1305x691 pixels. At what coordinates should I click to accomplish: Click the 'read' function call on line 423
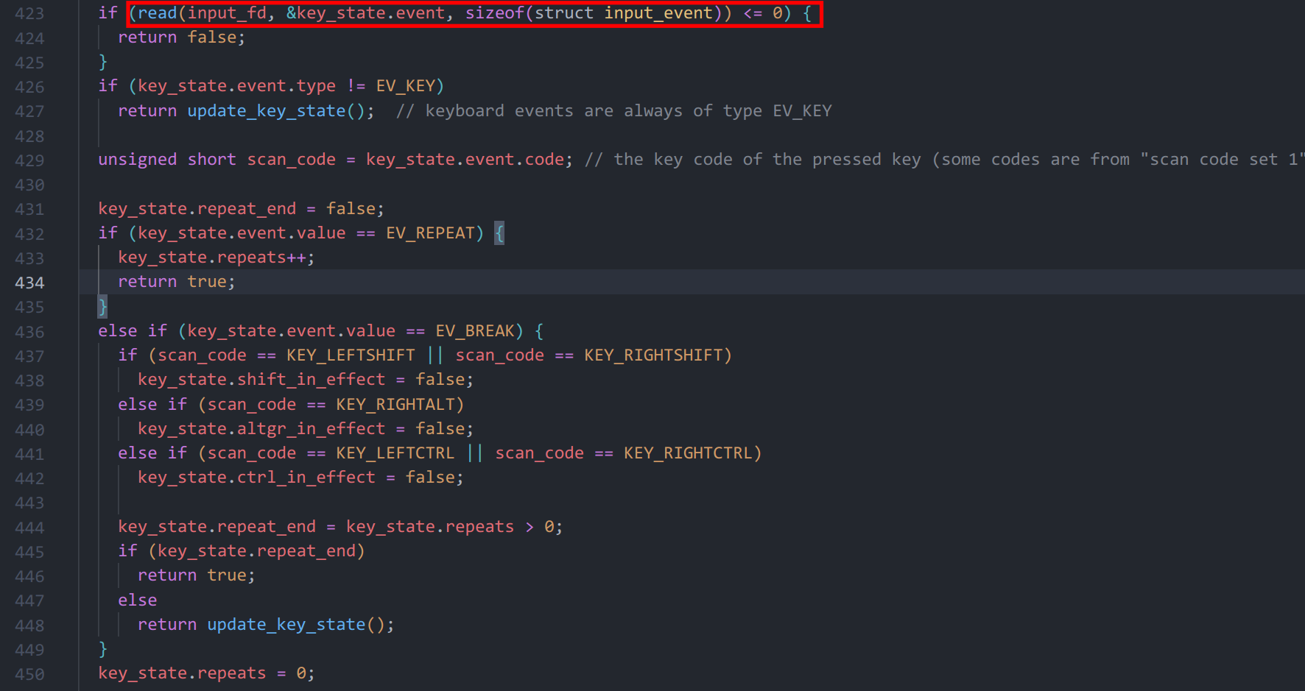click(x=158, y=13)
